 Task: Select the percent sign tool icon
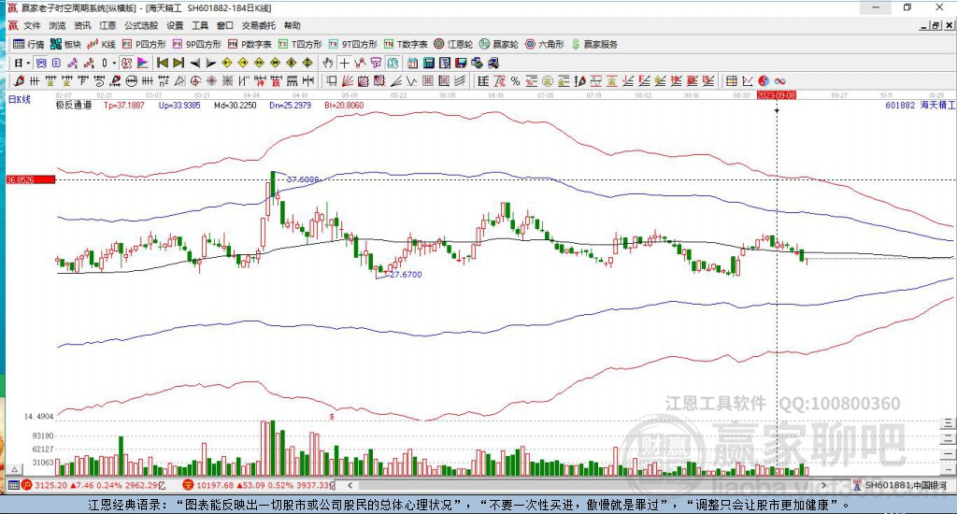[x=515, y=80]
